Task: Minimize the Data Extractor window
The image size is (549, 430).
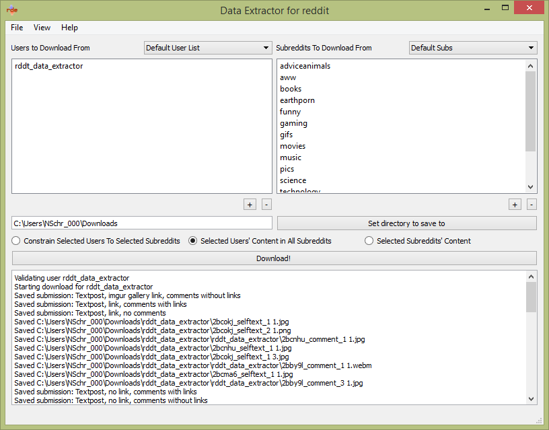Action: (487, 8)
